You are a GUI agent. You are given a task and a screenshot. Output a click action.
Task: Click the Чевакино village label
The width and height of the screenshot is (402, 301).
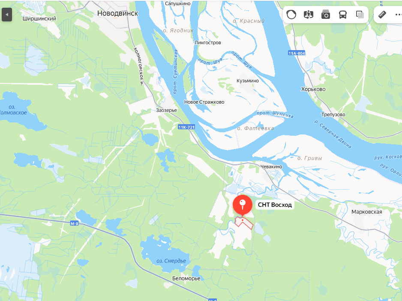(x=271, y=167)
